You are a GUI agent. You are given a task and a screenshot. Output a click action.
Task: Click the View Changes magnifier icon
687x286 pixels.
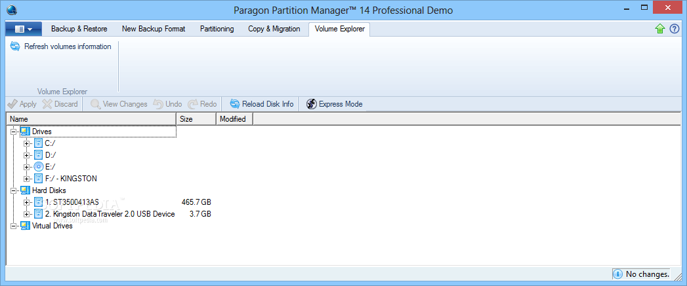click(x=96, y=104)
